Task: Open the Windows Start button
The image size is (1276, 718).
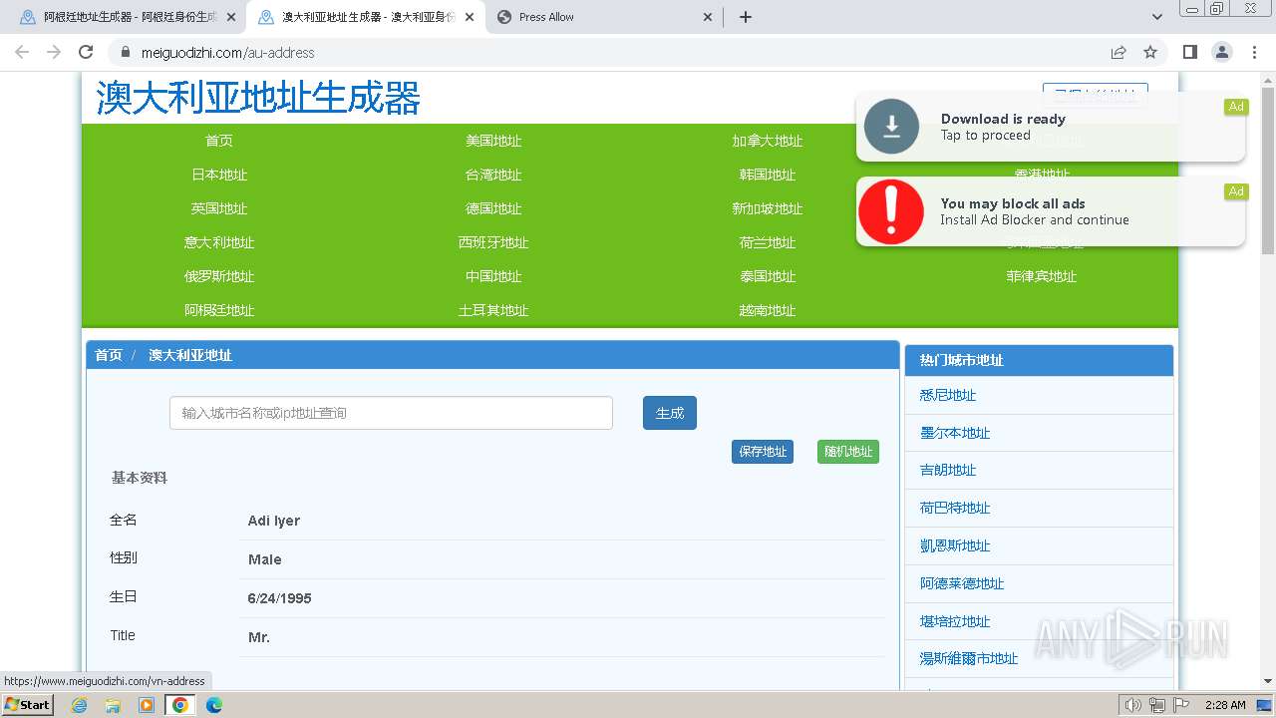Action: click(x=27, y=705)
